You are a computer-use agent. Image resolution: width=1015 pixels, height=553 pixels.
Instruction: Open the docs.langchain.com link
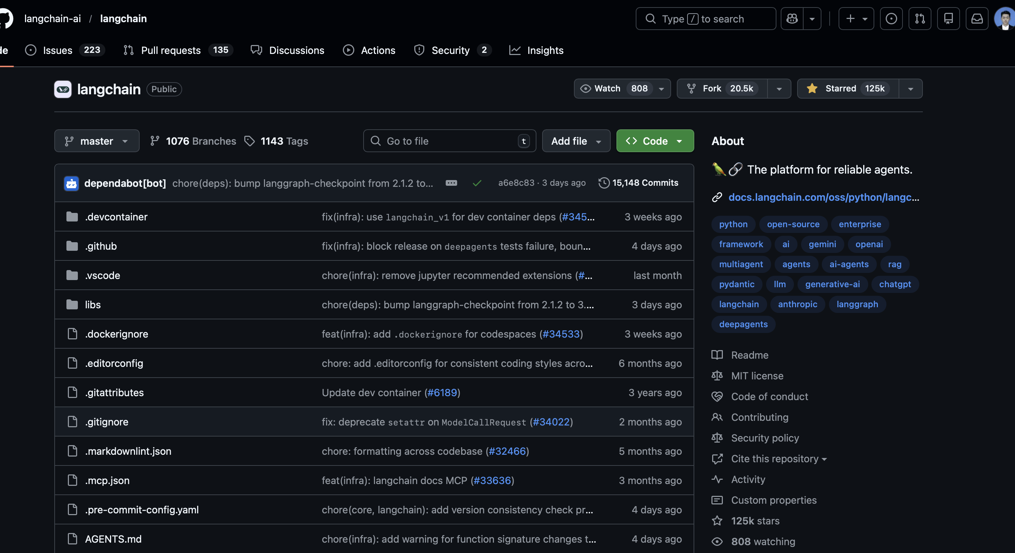823,197
